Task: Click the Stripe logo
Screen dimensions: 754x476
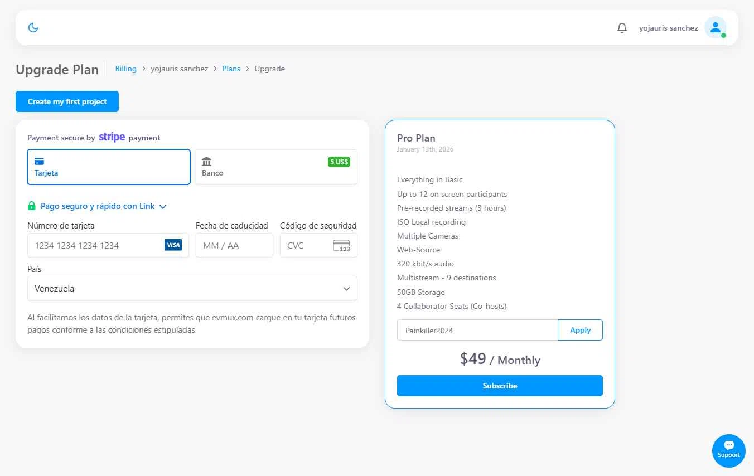Action: 112,137
